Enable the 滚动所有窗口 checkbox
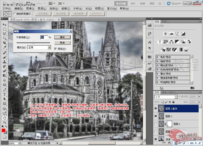The image size is (203, 146). point(15,14)
